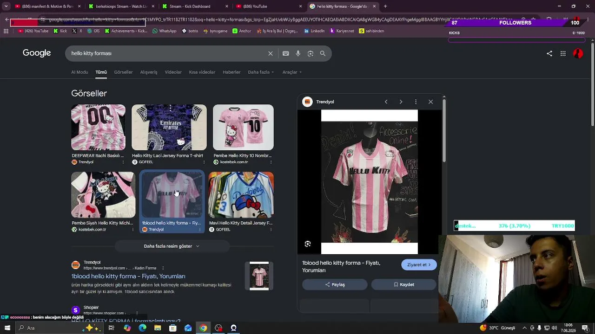The height and width of the screenshot is (334, 595).
Task: Open the notification center icon
Action: [x=585, y=328]
